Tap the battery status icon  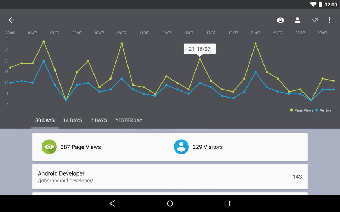[x=320, y=4]
